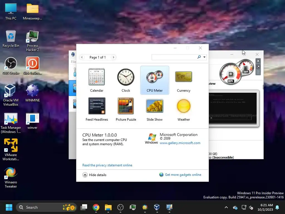Open the Minesweeper folder on desktop

pyautogui.click(x=32, y=12)
